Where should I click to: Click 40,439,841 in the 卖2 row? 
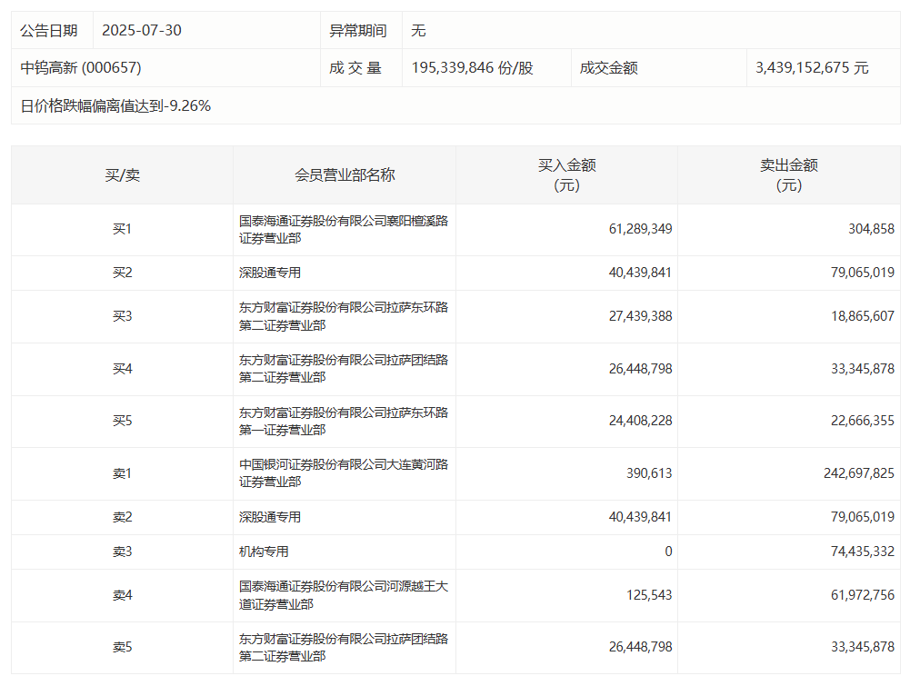(x=640, y=517)
